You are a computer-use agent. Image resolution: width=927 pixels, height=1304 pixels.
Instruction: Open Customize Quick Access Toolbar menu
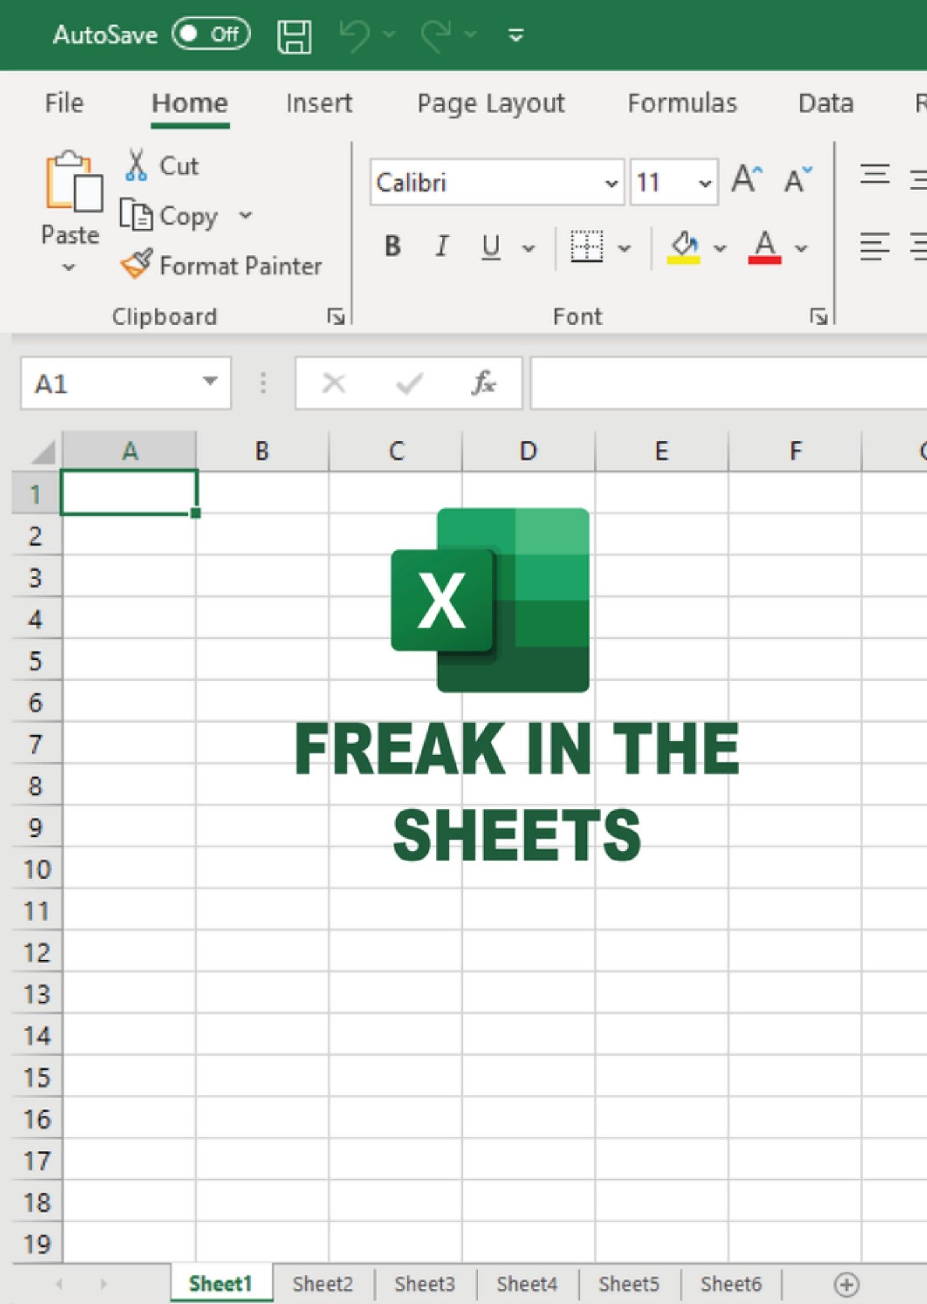click(x=516, y=35)
